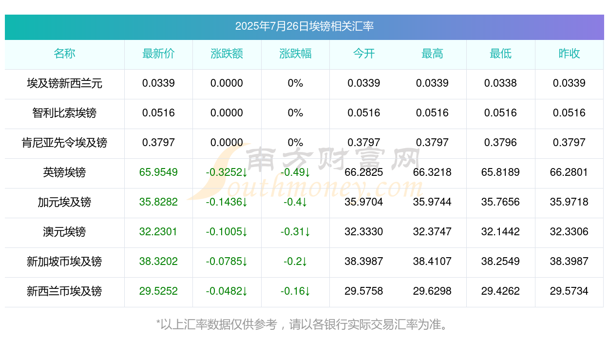Select the 今开 column header
This screenshot has height=340, width=609.
click(x=364, y=54)
